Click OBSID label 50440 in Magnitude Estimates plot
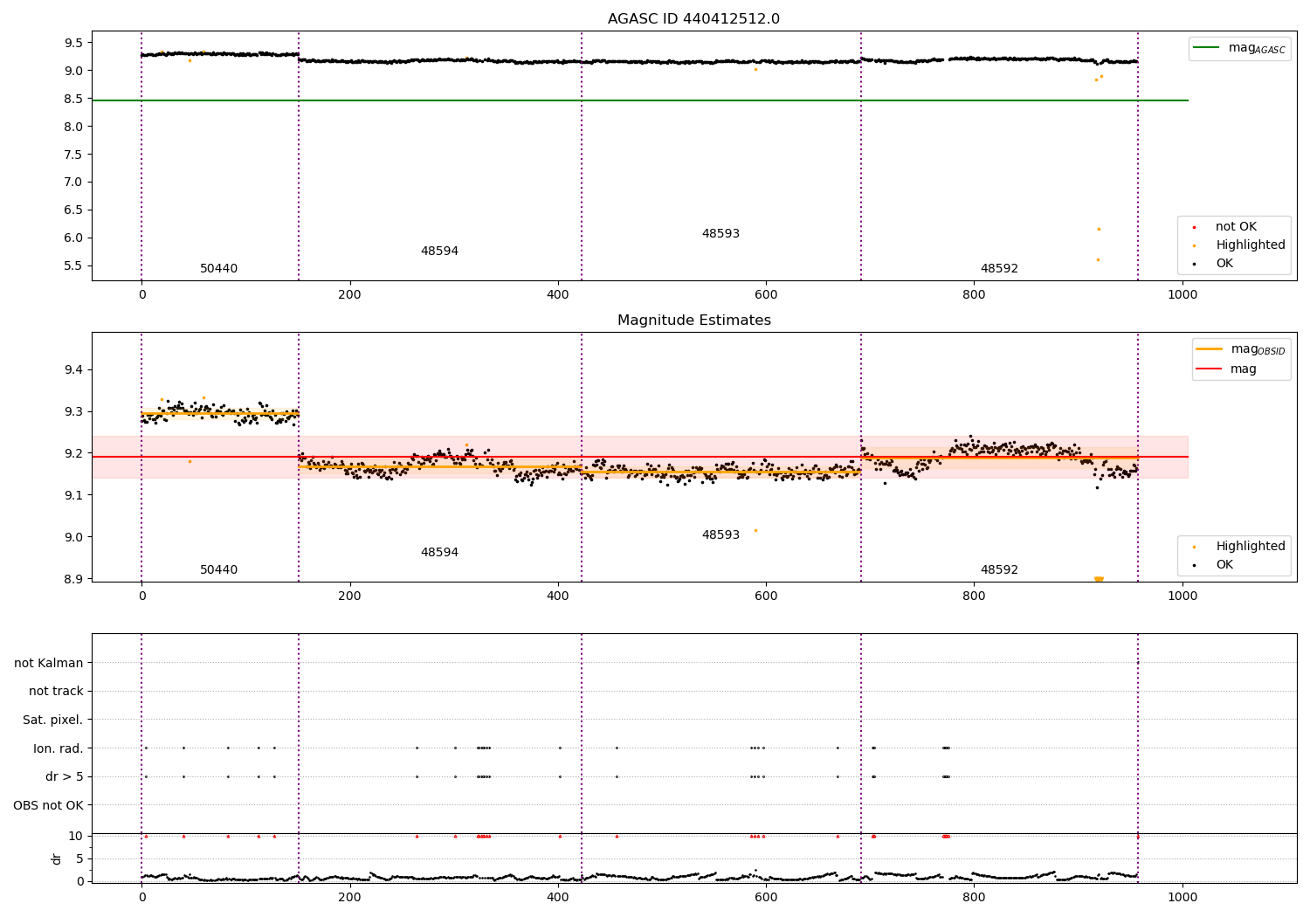This screenshot has height=917, width=1310. [x=218, y=570]
